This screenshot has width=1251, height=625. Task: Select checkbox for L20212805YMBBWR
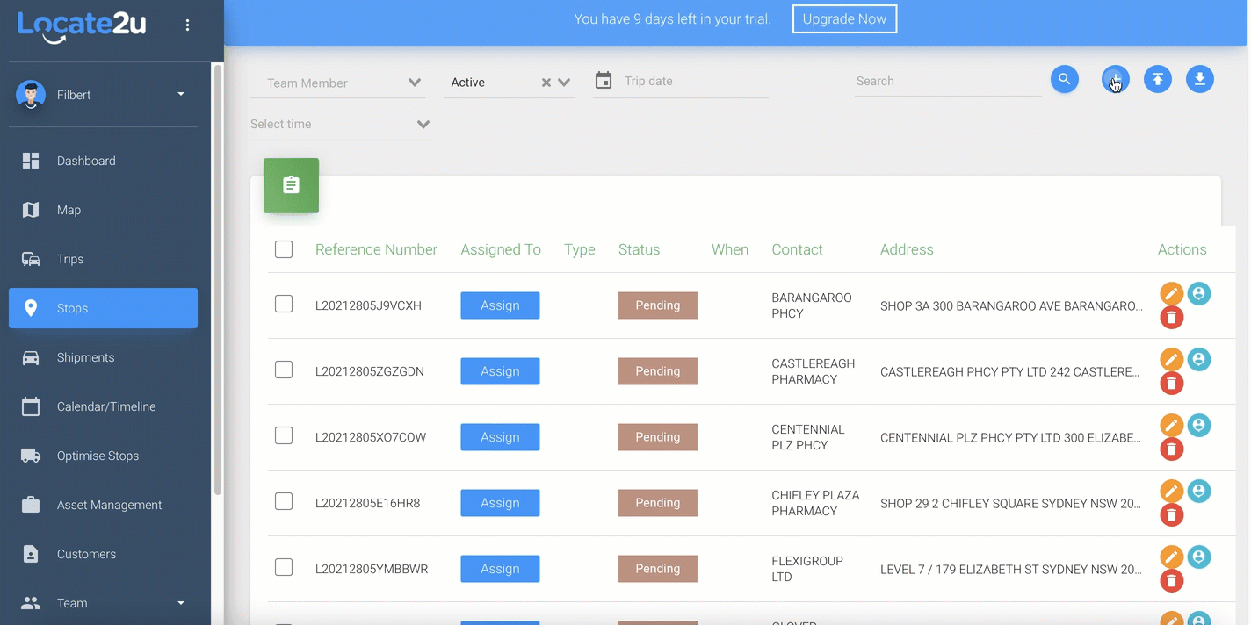point(284,567)
